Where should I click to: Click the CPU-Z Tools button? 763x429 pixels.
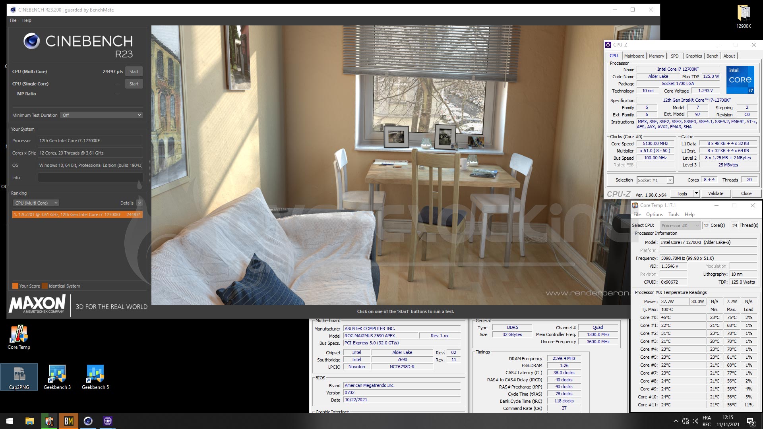(682, 193)
